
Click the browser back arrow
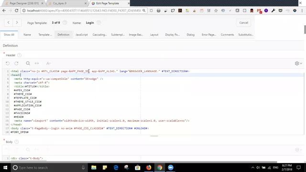click(x=4, y=11)
